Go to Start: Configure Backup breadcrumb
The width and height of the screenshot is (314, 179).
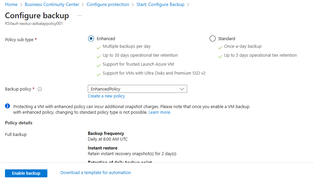[160, 4]
